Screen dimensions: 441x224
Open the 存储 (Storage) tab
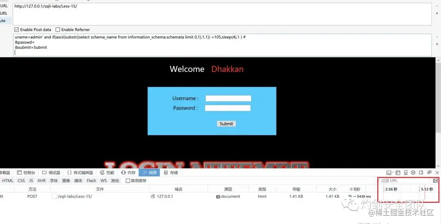[x=171, y=172]
